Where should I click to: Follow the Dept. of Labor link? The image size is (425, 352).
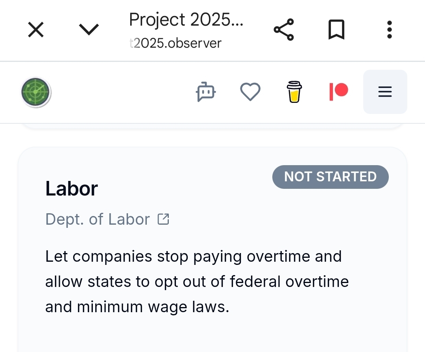(x=98, y=219)
